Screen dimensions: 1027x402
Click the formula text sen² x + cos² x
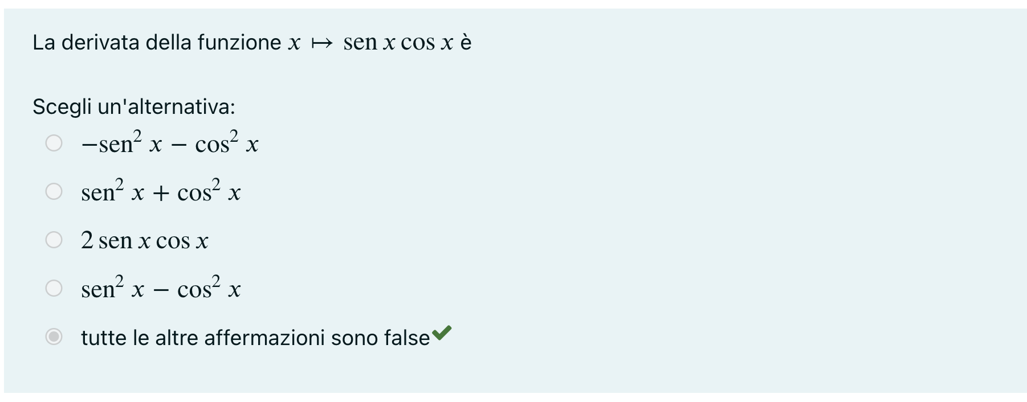161,192
